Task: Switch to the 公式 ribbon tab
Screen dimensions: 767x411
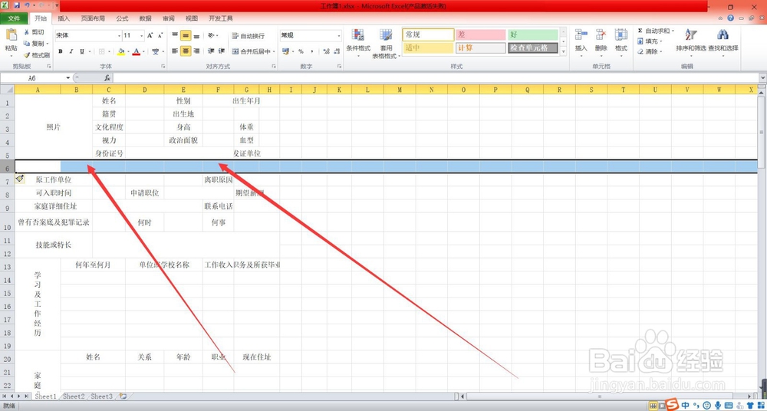Action: [122, 18]
